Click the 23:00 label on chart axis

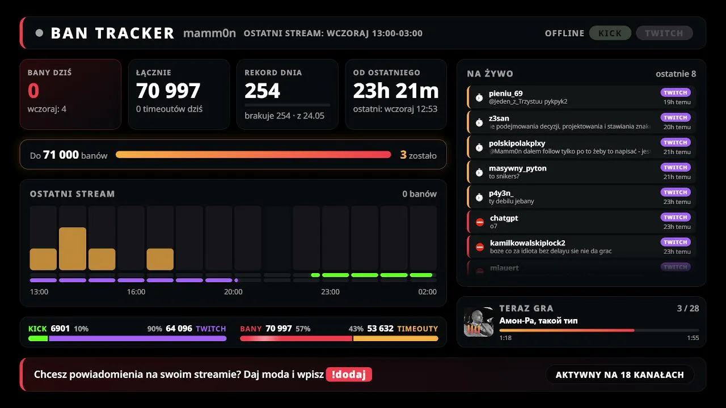point(330,292)
